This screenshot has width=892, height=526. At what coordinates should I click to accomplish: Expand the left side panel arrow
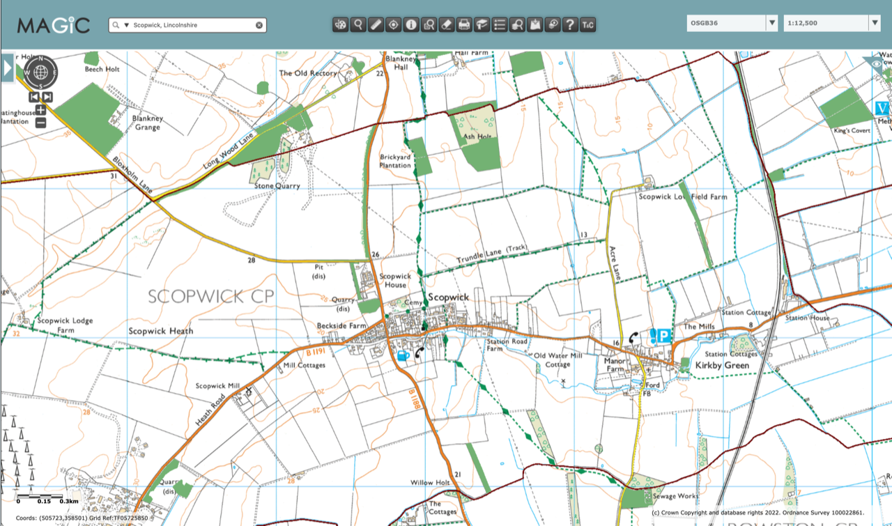(x=8, y=68)
